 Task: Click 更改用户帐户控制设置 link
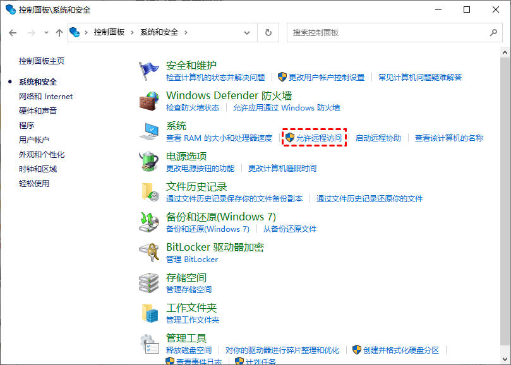[x=327, y=77]
